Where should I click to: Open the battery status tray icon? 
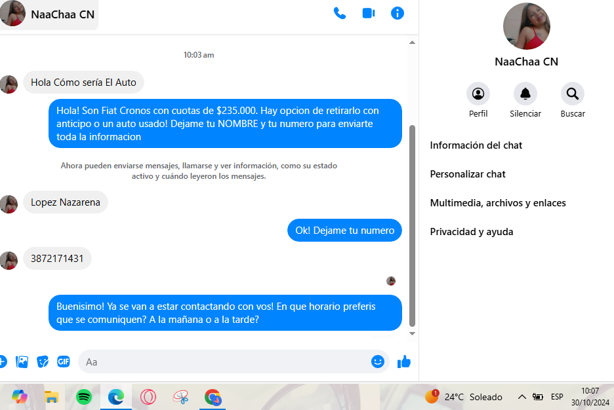(x=538, y=397)
